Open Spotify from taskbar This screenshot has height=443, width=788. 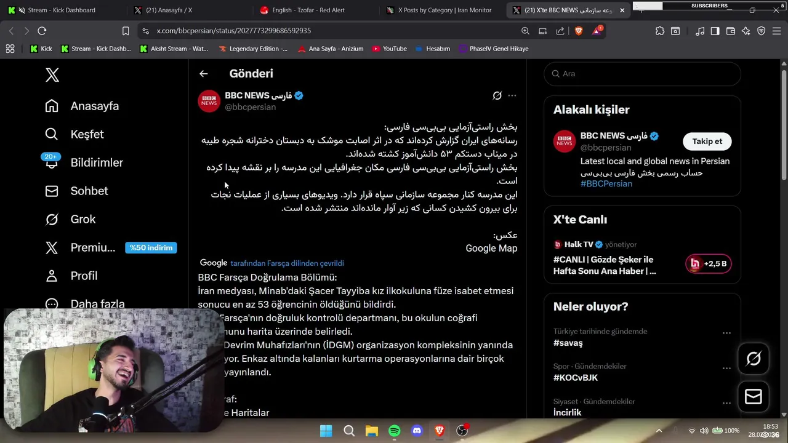coord(395,431)
